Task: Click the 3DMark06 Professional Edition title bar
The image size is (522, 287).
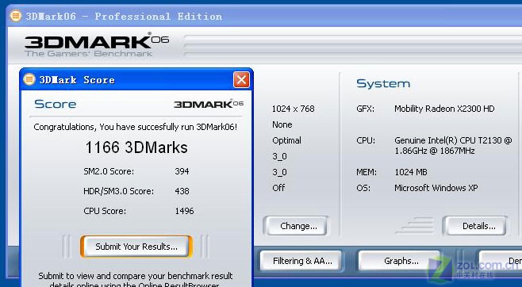Action: pos(265,16)
